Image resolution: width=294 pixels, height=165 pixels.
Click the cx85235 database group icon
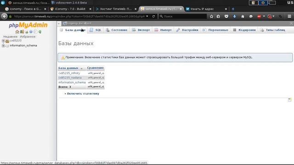(x=7, y=41)
